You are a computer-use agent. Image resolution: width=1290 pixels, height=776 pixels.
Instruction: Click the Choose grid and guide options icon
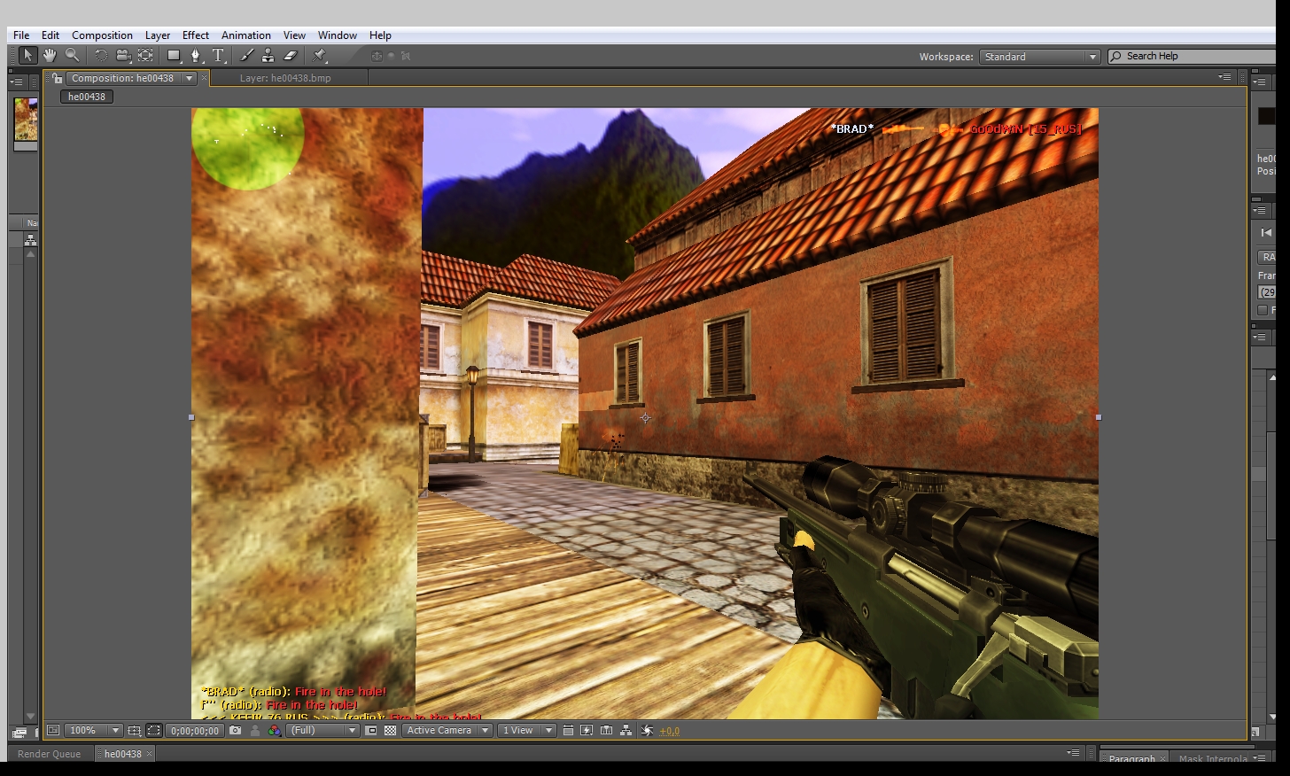(135, 731)
